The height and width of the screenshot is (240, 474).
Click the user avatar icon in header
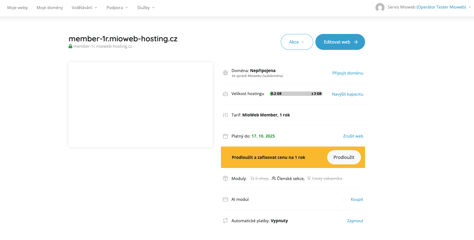pyautogui.click(x=380, y=7)
